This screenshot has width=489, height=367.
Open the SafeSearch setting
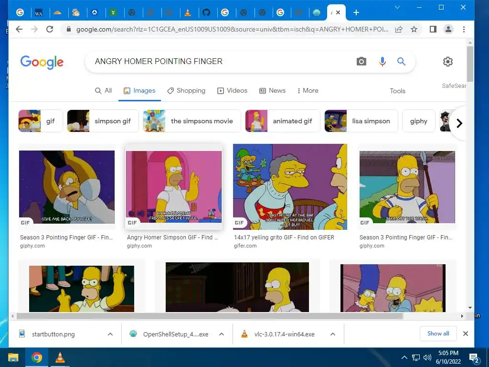[x=454, y=86]
